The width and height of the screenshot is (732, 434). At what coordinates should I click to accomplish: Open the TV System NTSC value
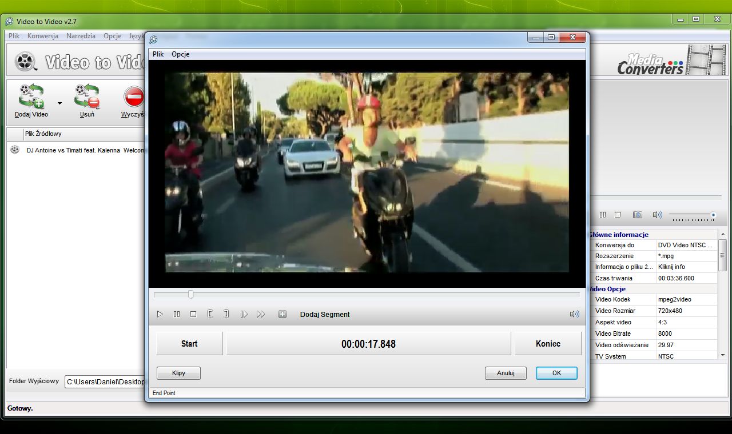[686, 356]
